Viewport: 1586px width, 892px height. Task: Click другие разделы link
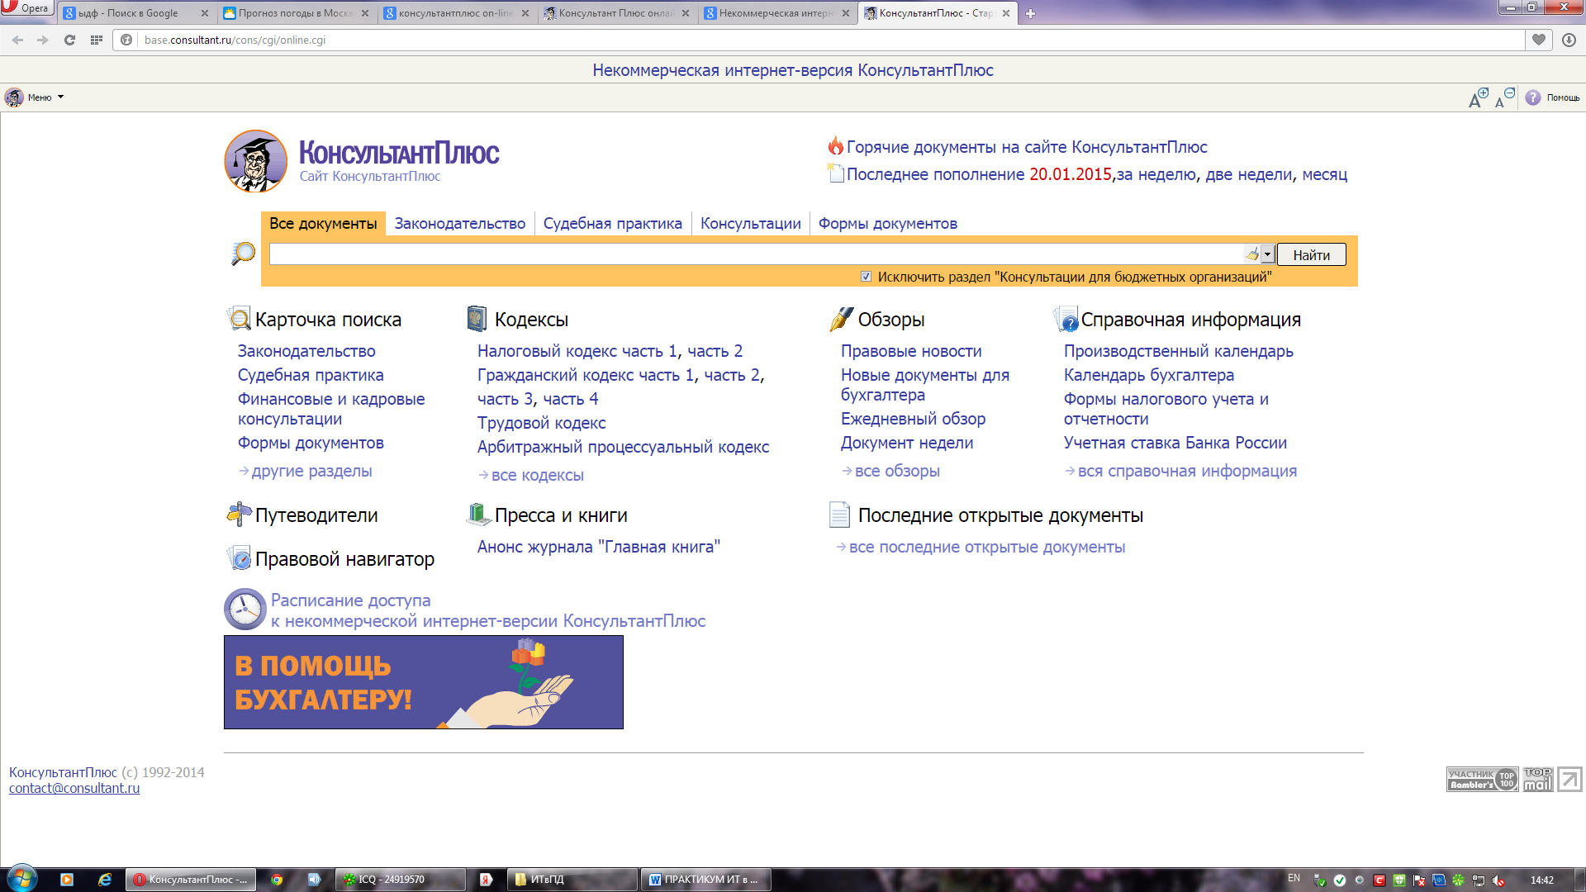[x=311, y=471]
